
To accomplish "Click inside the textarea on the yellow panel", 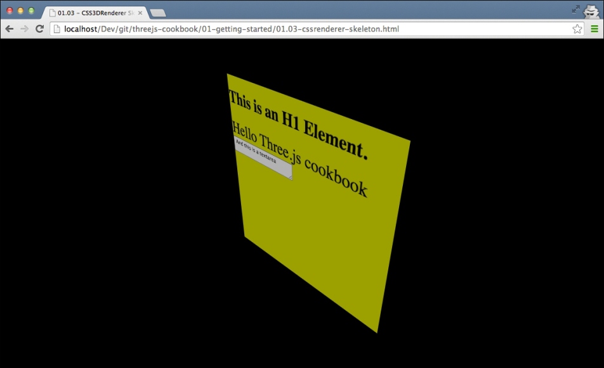I will click(263, 157).
